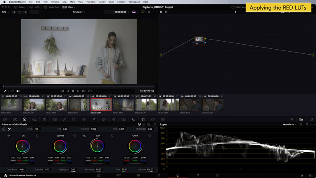Mute the viewer audio speaker
Image resolution: width=316 pixels, height=178 pixels.
[x=18, y=91]
